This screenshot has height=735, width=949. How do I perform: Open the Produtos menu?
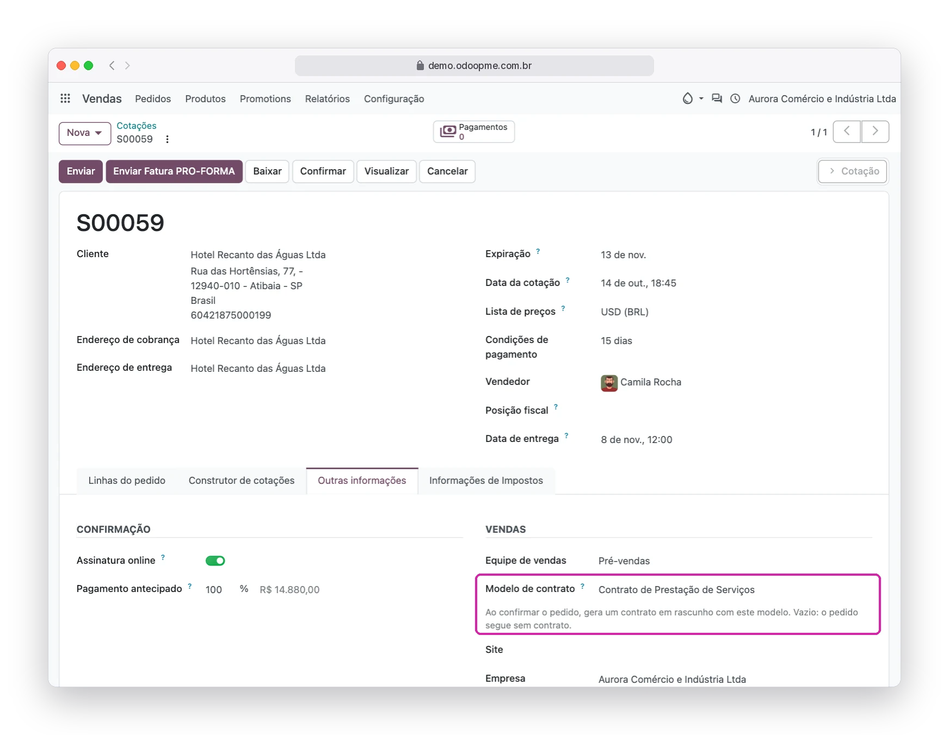[x=205, y=99]
